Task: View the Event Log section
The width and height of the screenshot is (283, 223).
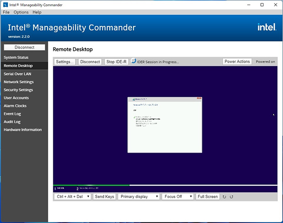Action: [25, 114]
